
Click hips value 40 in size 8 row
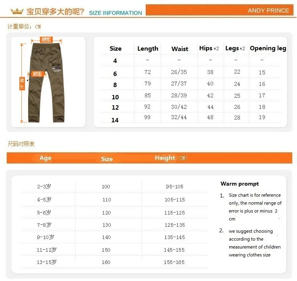point(210,84)
